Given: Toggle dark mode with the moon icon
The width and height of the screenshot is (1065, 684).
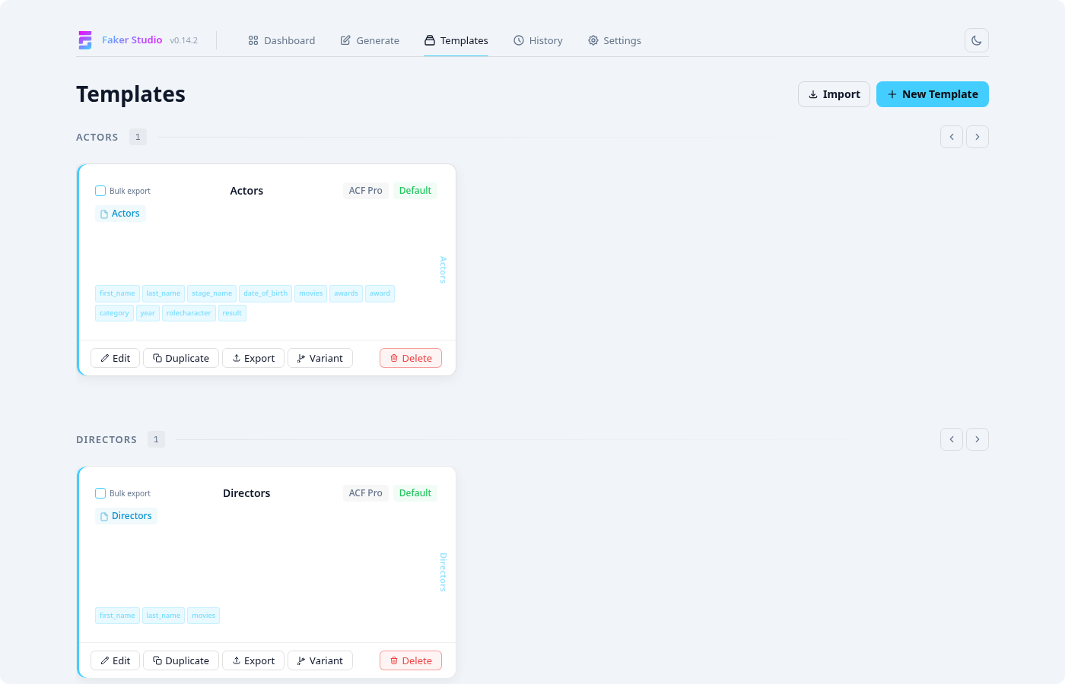Looking at the screenshot, I should [977, 40].
